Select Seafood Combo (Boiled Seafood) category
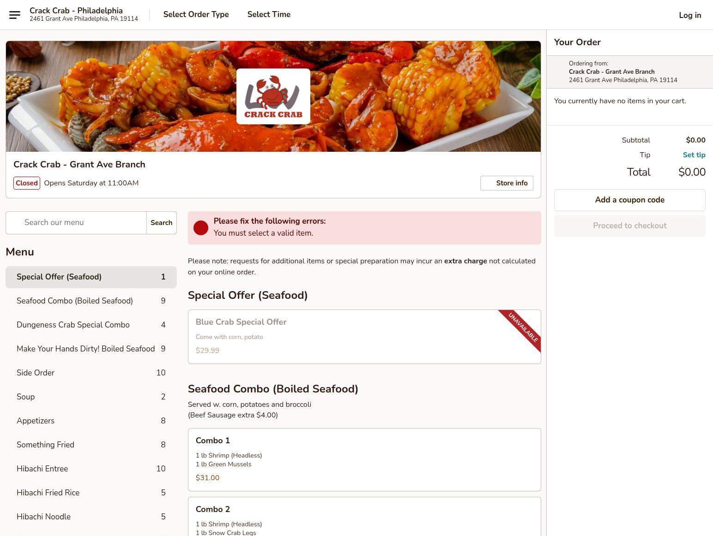This screenshot has height=536, width=713. (x=91, y=301)
